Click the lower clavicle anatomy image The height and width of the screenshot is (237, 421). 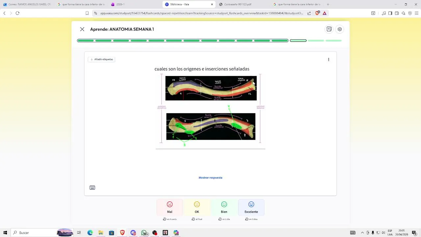pos(211,126)
